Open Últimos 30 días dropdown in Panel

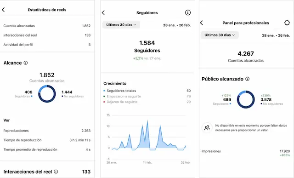[220, 35]
